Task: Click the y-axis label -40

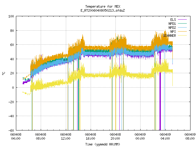Action: [11, 116]
